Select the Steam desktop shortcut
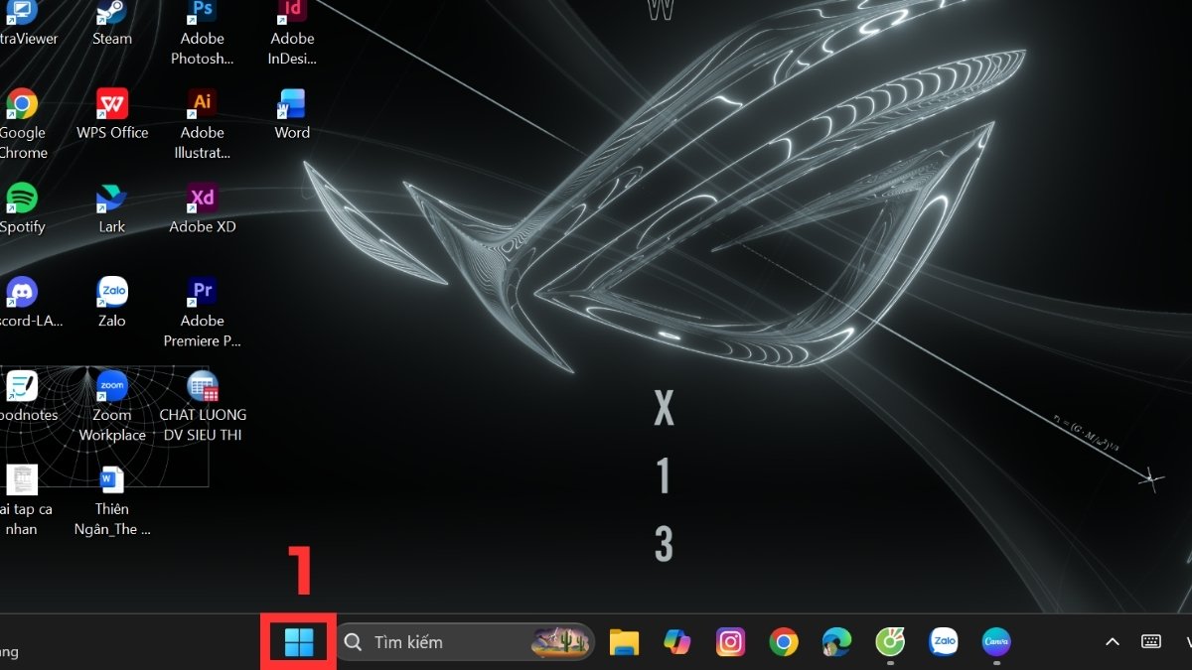Screen dimensions: 1192x670 coord(112,22)
